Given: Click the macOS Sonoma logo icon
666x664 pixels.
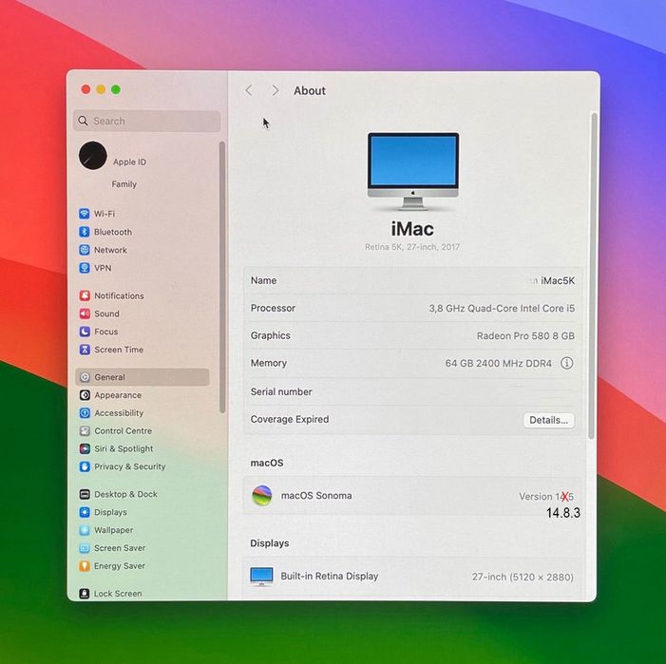Looking at the screenshot, I should [262, 496].
